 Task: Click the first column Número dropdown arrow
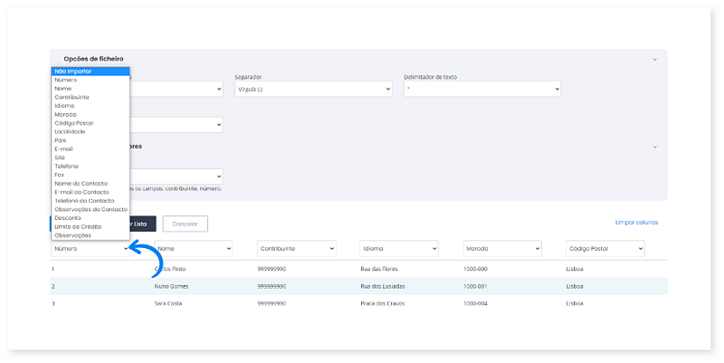tap(125, 247)
